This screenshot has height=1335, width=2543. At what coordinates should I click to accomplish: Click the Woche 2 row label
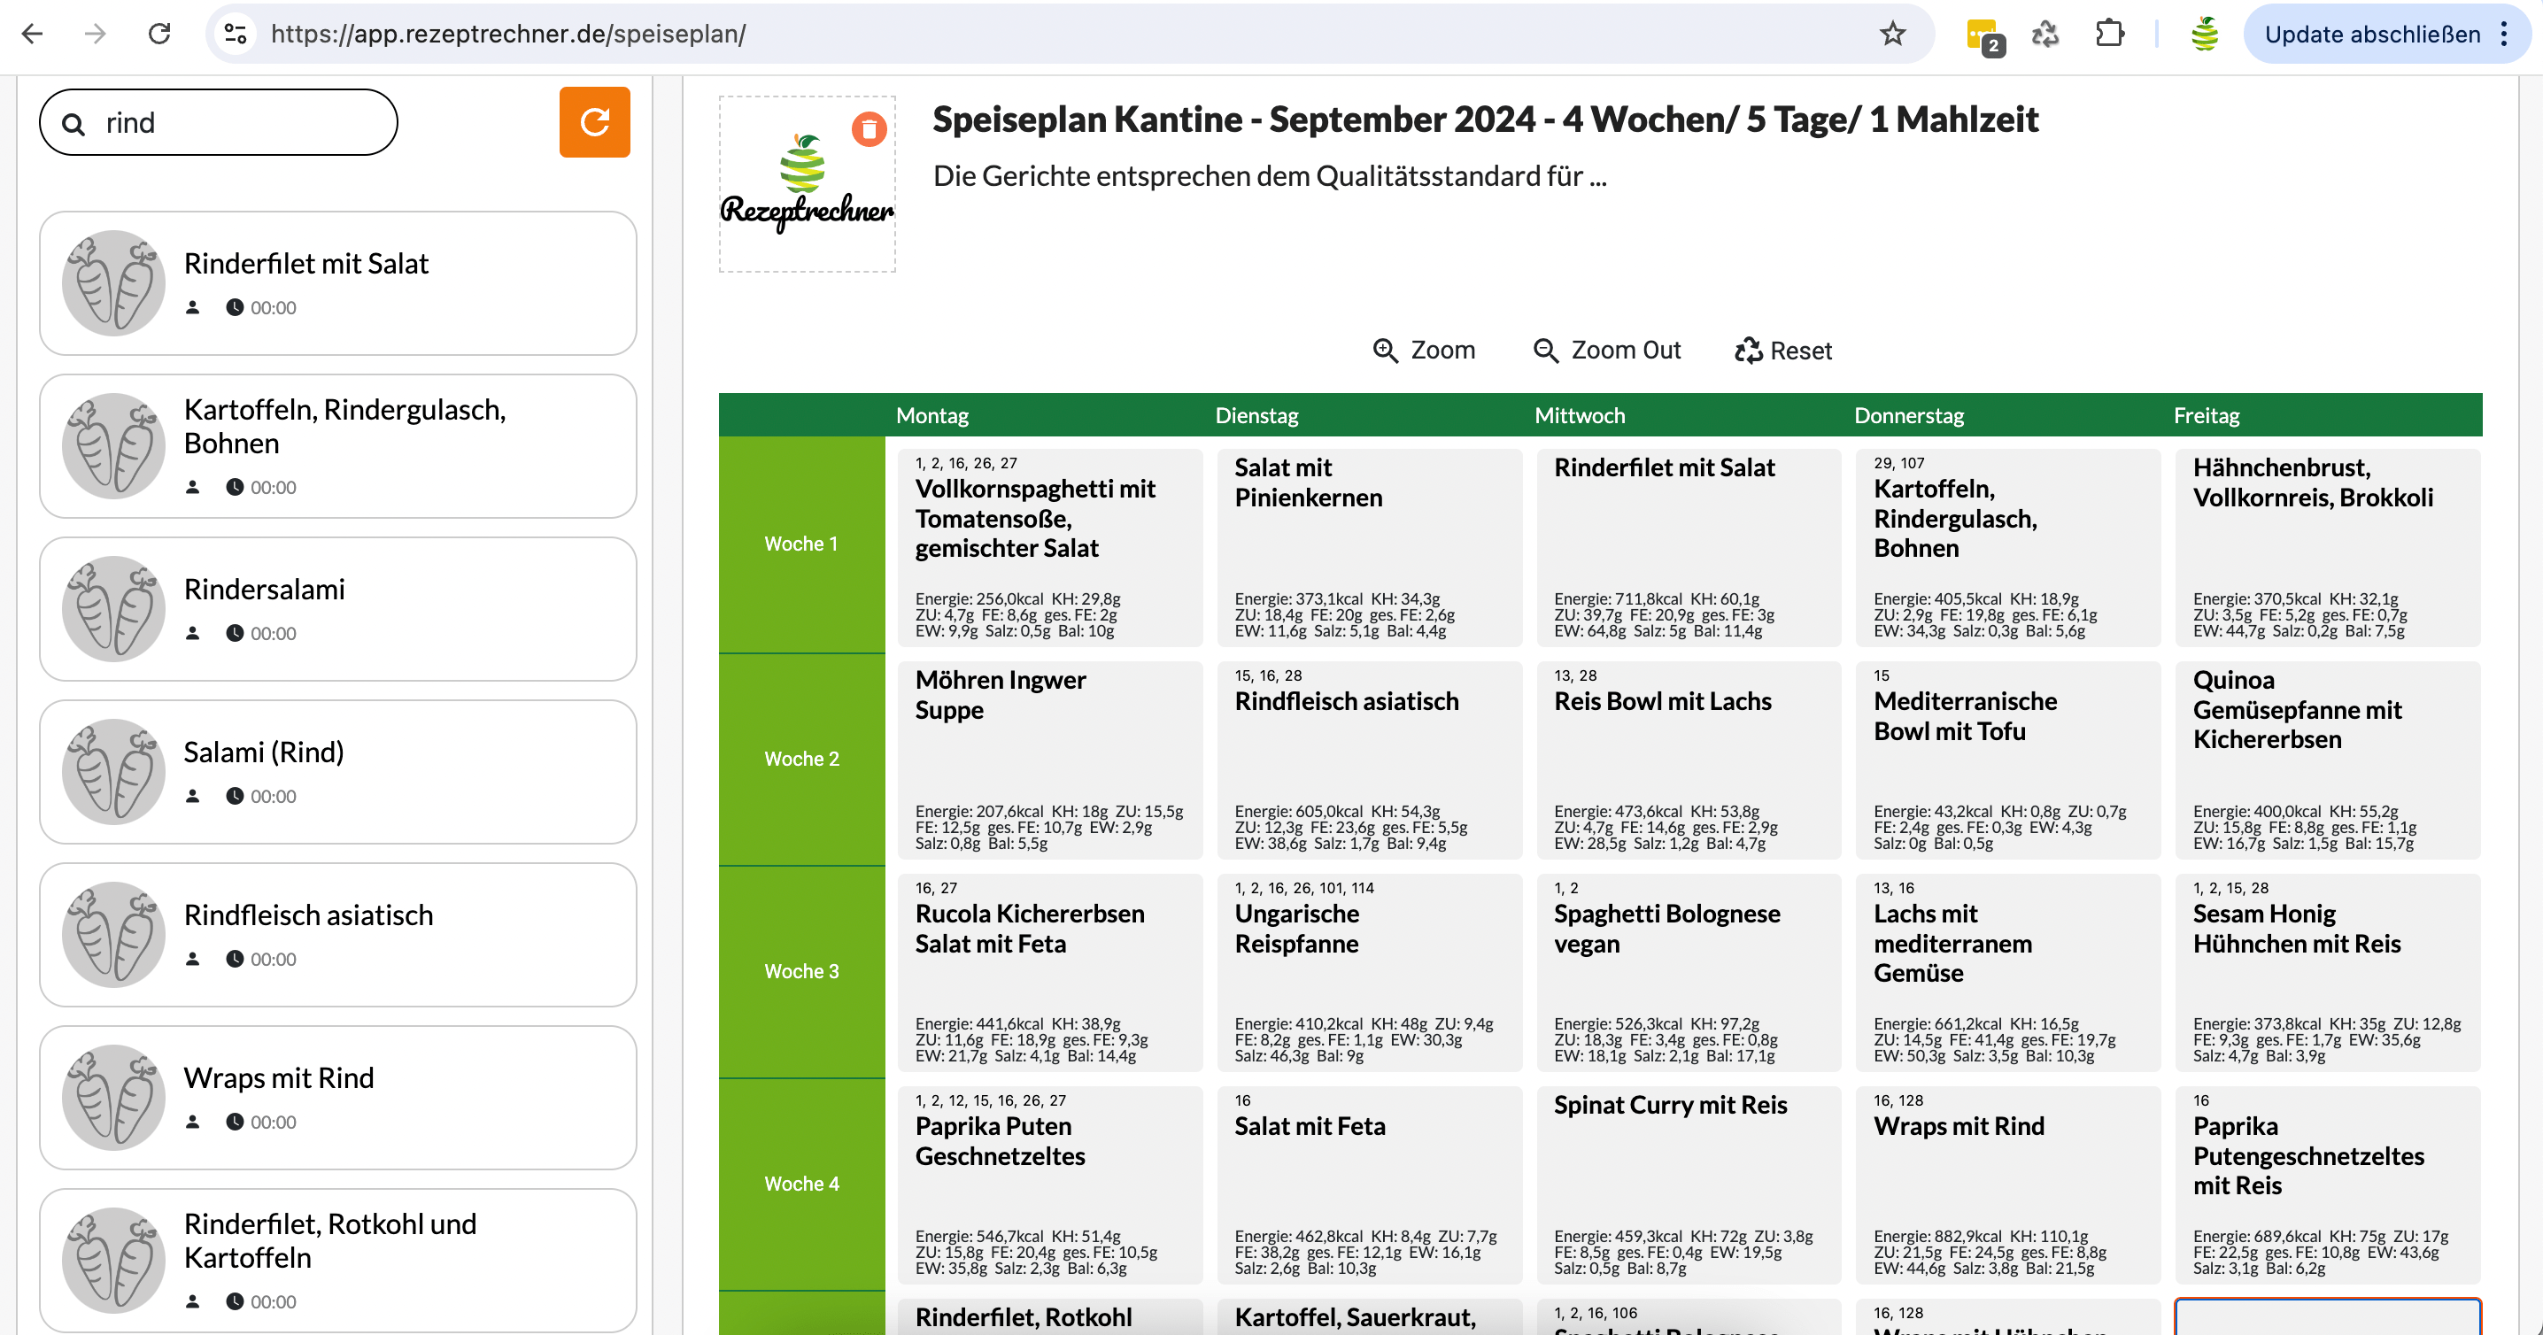[800, 759]
